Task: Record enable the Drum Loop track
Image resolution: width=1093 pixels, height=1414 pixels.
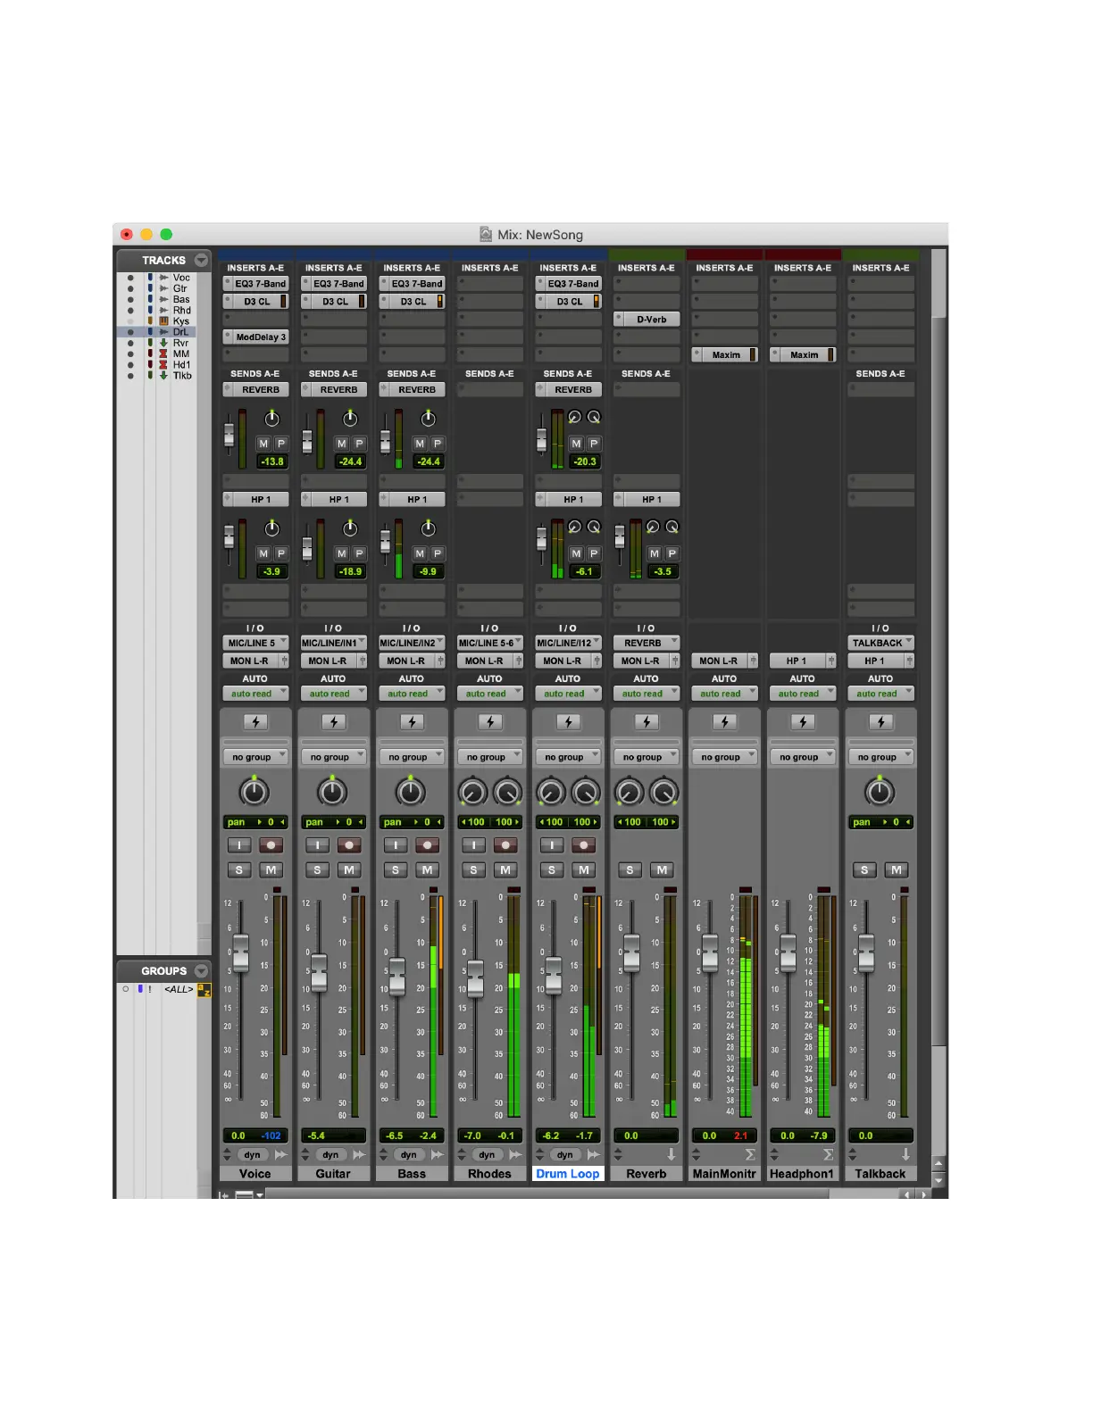Action: click(584, 845)
